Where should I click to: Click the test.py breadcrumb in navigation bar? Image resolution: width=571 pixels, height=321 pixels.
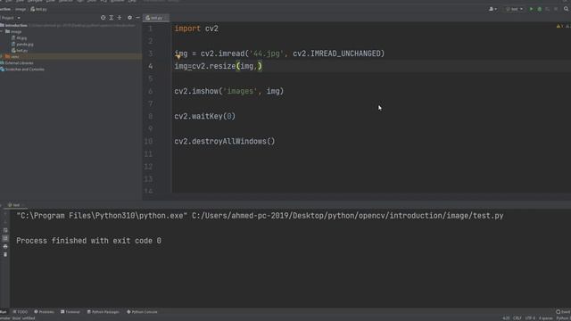(x=38, y=9)
